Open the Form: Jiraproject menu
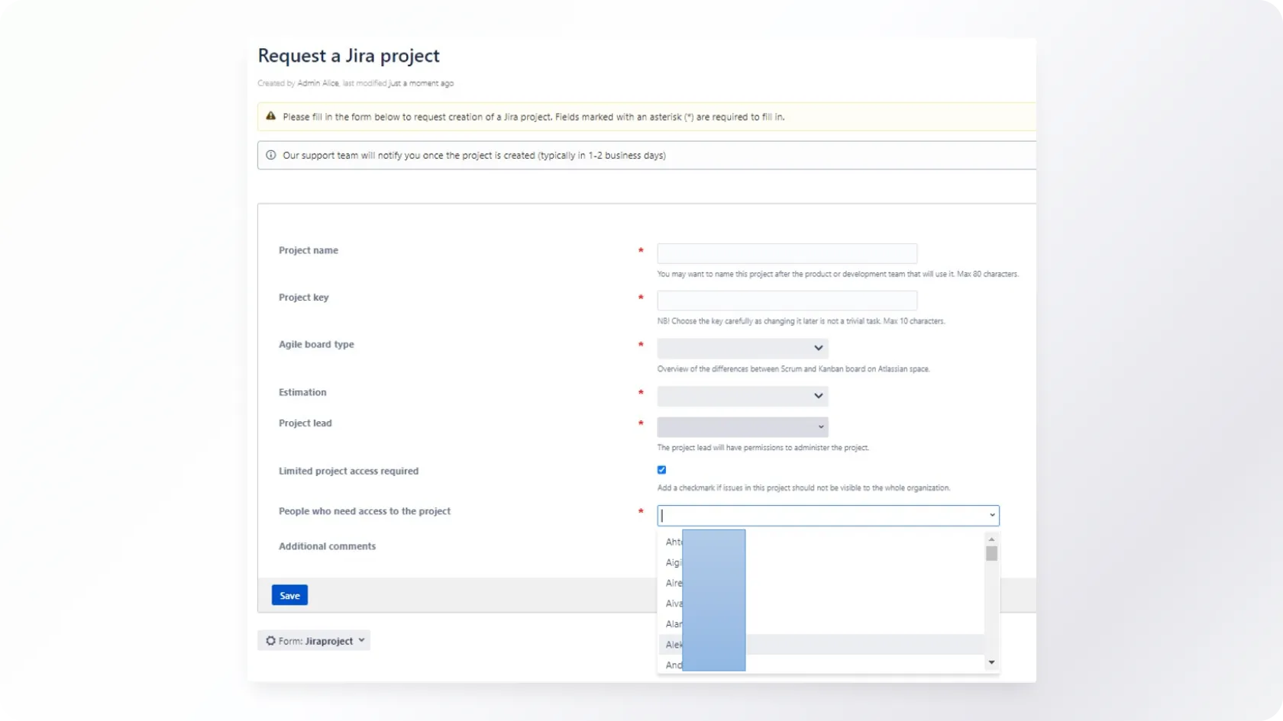Image resolution: width=1283 pixels, height=721 pixels. [x=314, y=641]
